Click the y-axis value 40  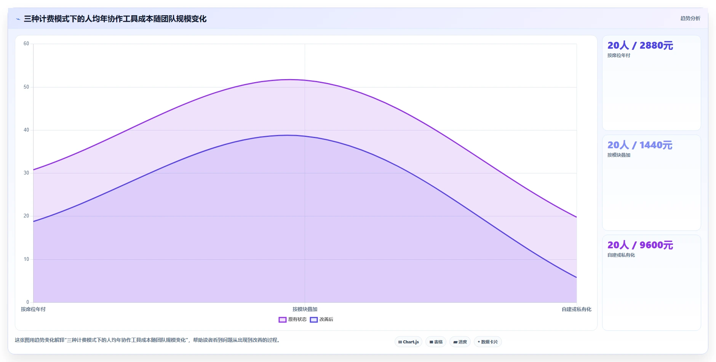pyautogui.click(x=26, y=130)
